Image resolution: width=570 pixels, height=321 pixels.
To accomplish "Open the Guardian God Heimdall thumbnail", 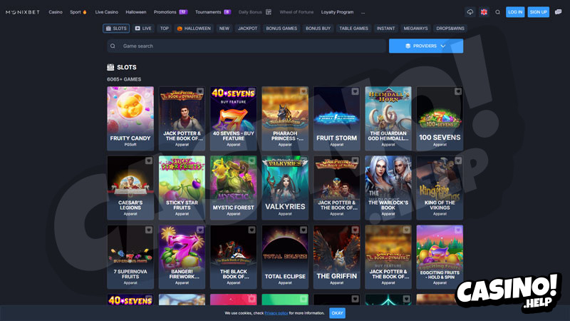I will pos(388,118).
